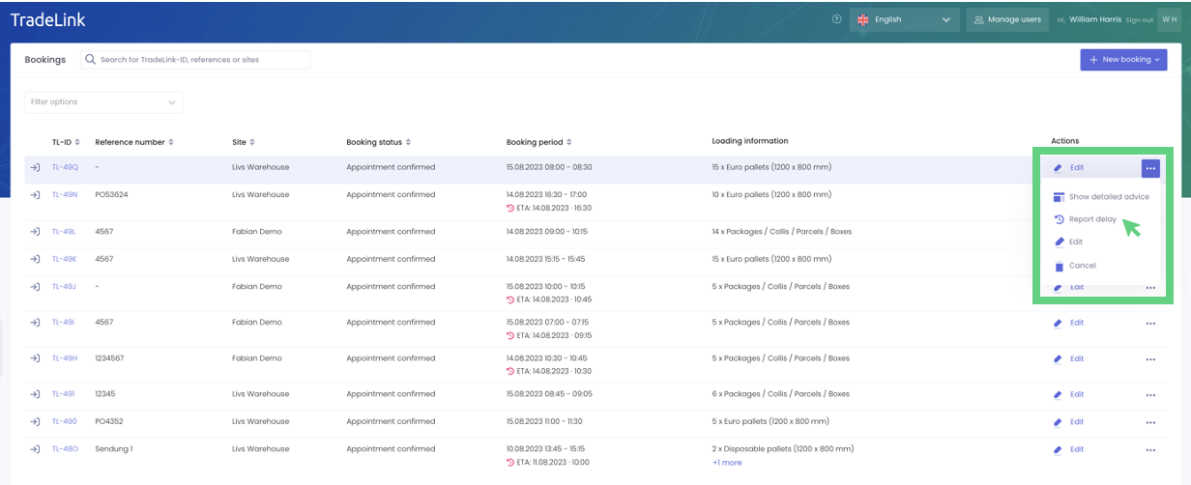Click the pencil Edit icon for TL-49H

point(1058,359)
